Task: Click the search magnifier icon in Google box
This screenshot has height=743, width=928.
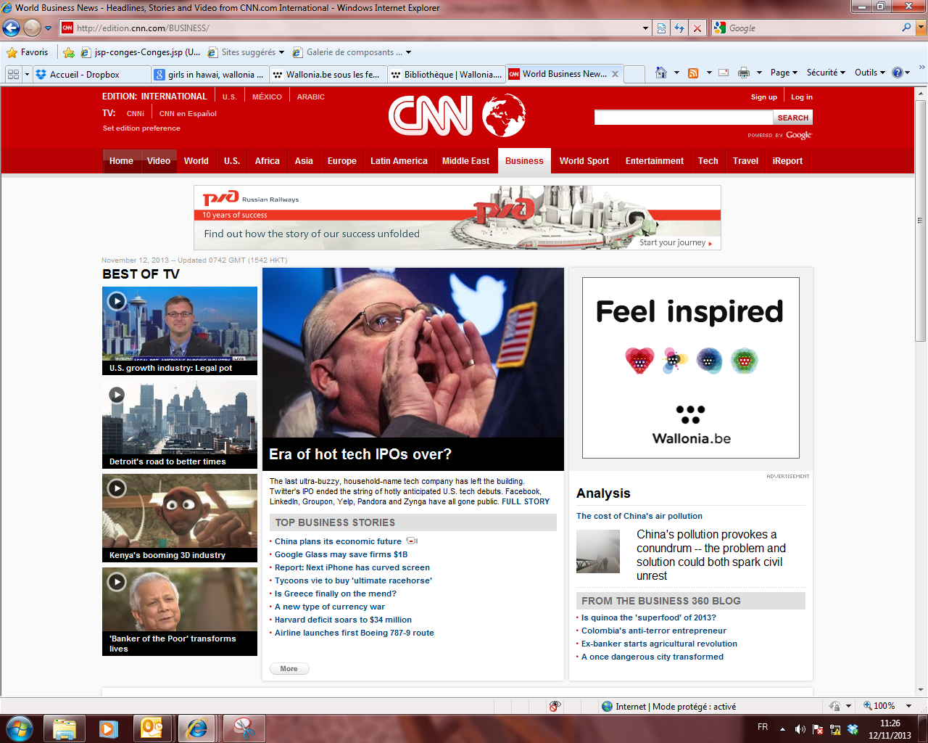Action: pos(906,28)
